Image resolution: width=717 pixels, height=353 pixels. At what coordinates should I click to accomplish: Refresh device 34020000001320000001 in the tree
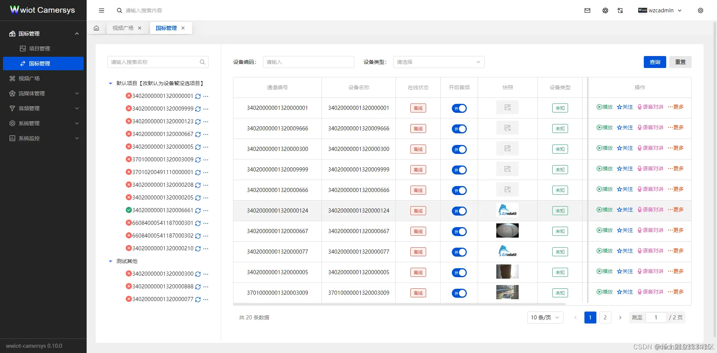click(x=198, y=96)
